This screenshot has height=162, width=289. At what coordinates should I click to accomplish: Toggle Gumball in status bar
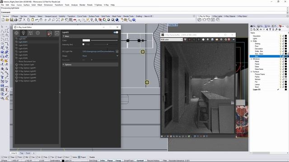(140, 161)
